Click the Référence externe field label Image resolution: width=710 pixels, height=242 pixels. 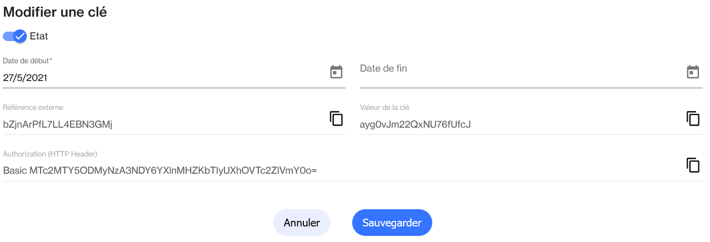33,107
